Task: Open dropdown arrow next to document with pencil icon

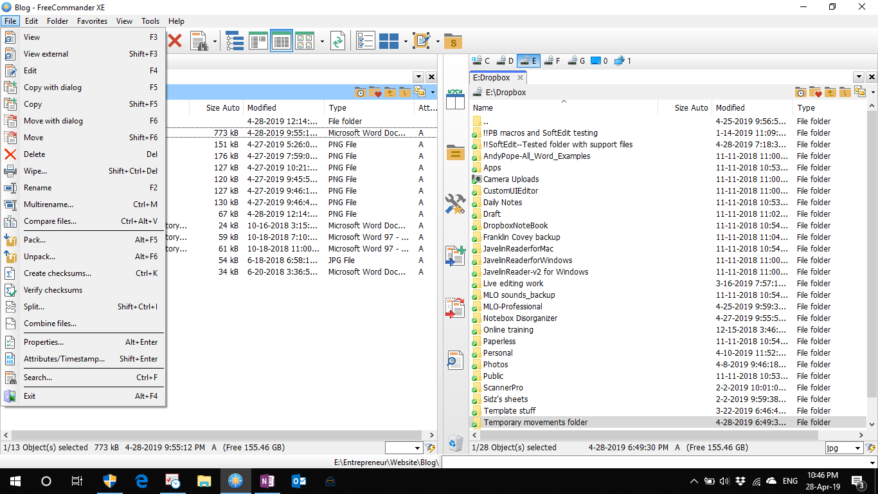Action: 438,42
